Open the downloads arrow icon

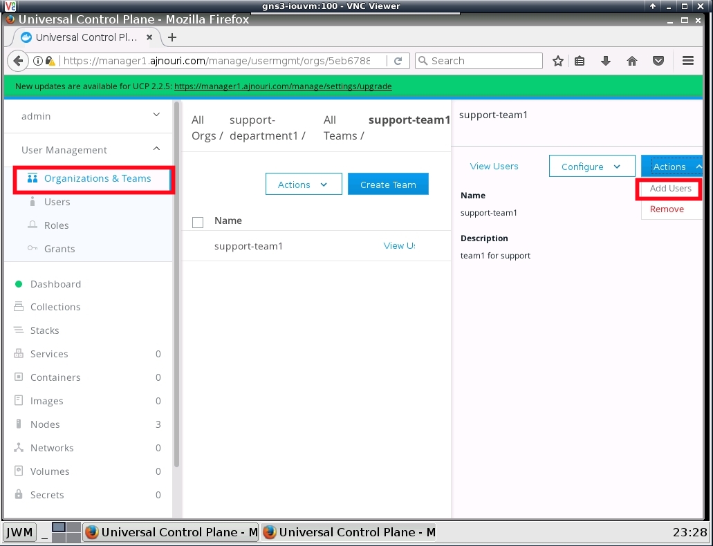click(x=606, y=61)
